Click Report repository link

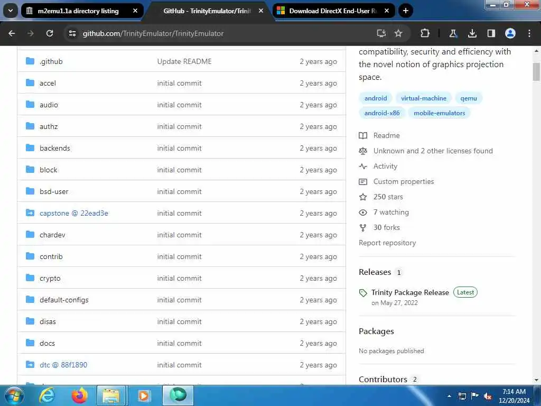[387, 243]
